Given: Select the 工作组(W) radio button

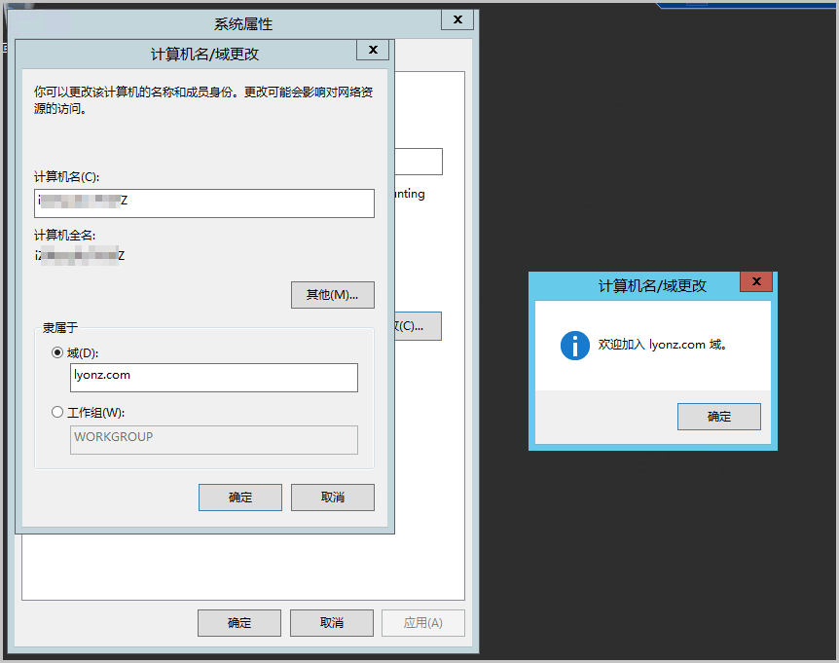Looking at the screenshot, I should (57, 412).
